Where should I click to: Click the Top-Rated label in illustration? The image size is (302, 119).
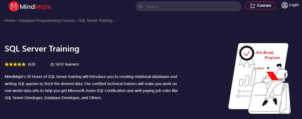(x=258, y=68)
